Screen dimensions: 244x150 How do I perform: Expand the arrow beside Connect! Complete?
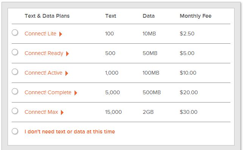(76, 93)
